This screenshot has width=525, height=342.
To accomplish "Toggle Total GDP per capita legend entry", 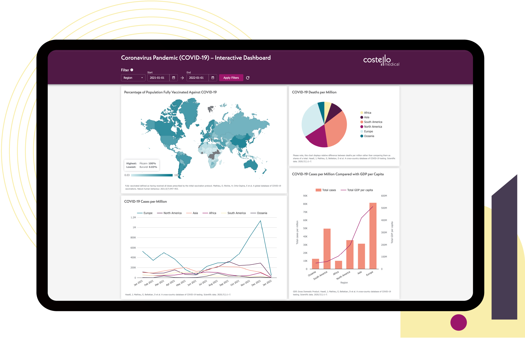I will tap(360, 190).
